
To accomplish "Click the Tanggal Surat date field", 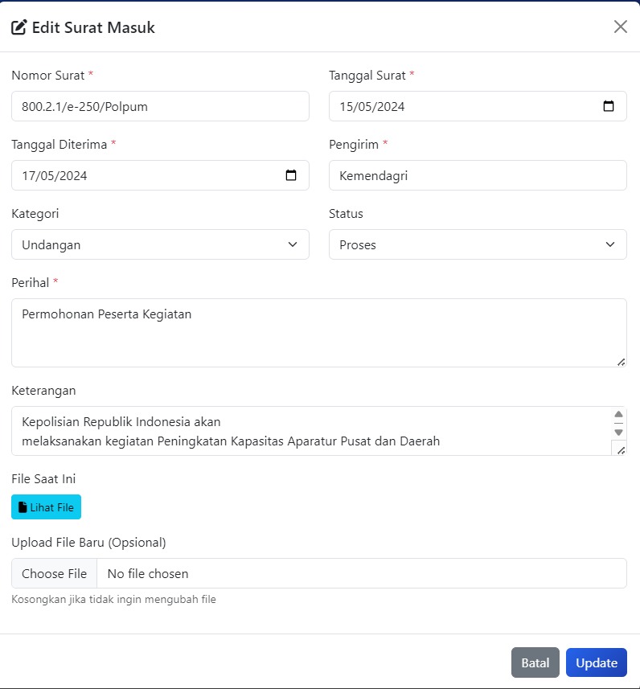I will click(478, 106).
